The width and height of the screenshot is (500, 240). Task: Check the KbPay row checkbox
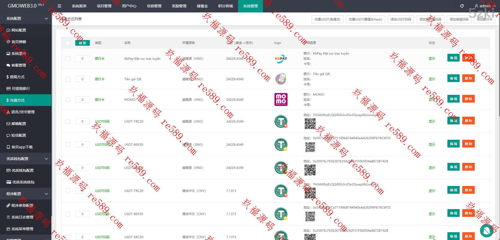[68, 59]
